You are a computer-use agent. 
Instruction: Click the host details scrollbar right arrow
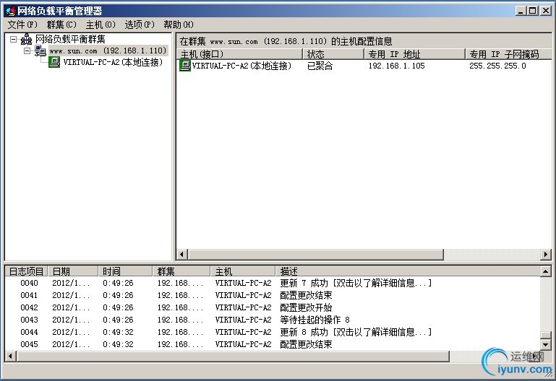point(546,254)
